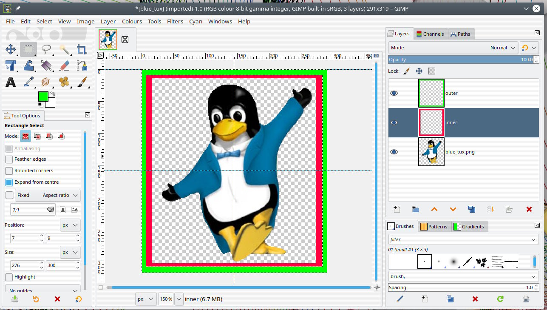Save tool preset in Tool Options
Screen dimensions: 547x310
click(x=15, y=299)
